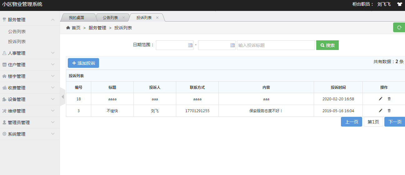Switch to the 公告列表 tab
This screenshot has width=405, height=175.
(x=110, y=18)
